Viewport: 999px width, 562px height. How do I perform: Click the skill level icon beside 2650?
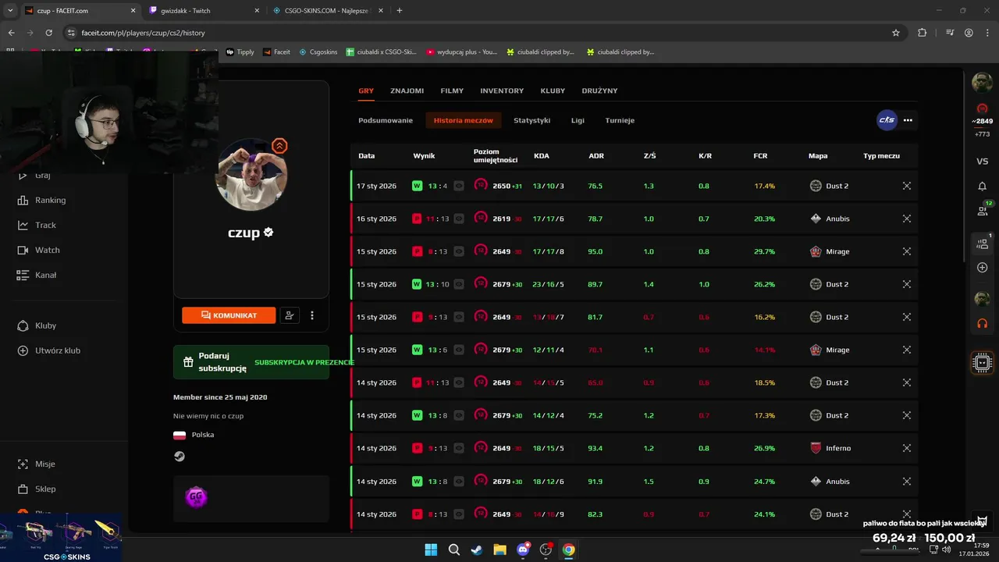click(481, 186)
